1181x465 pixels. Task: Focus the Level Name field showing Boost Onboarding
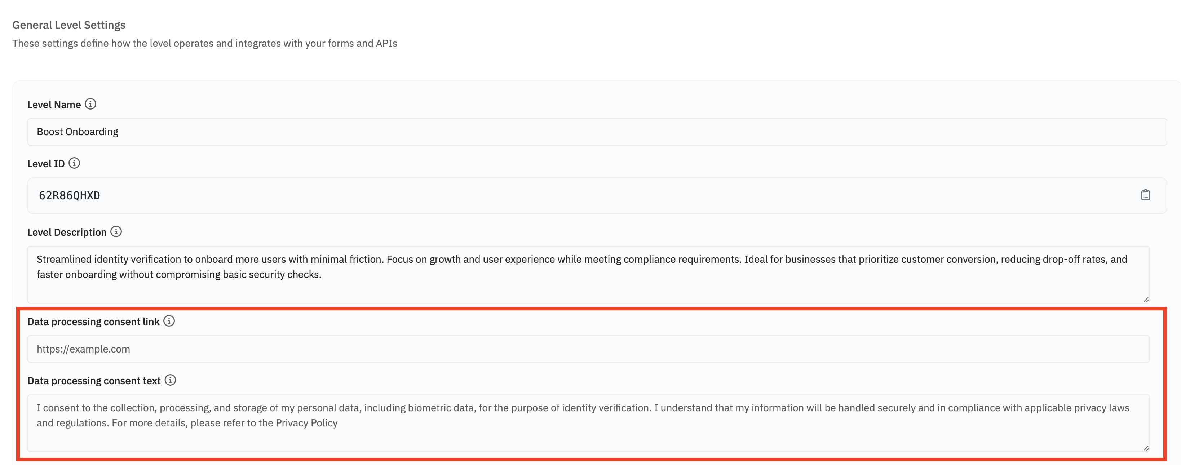pyautogui.click(x=597, y=132)
